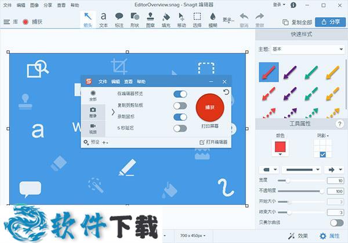Select the Callout tool (标注)
Viewport: 348px width, 243px height.
point(119,20)
